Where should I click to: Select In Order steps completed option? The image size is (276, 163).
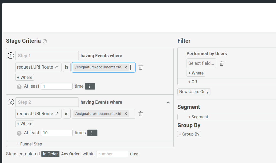coord(50,154)
